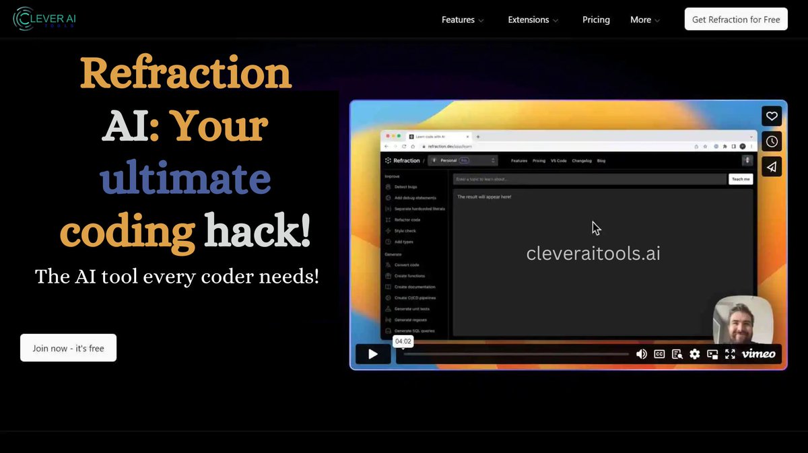
Task: Expand the Extensions chevron arrow
Action: (555, 20)
